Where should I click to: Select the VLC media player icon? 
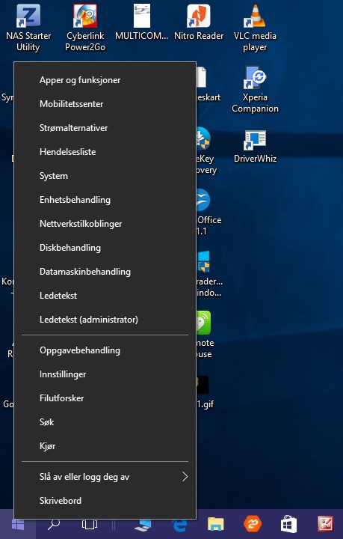point(255,28)
